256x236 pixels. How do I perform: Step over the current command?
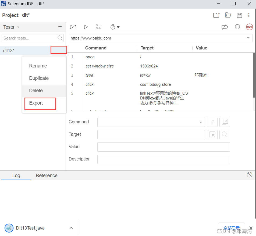(x=98, y=27)
